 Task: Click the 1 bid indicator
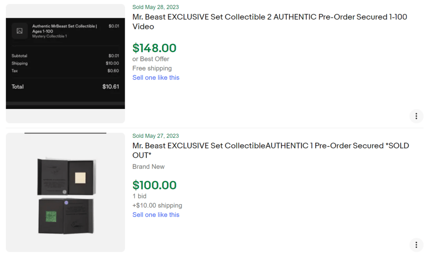point(139,196)
